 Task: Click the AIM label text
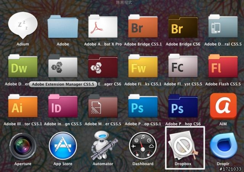tap(223, 124)
